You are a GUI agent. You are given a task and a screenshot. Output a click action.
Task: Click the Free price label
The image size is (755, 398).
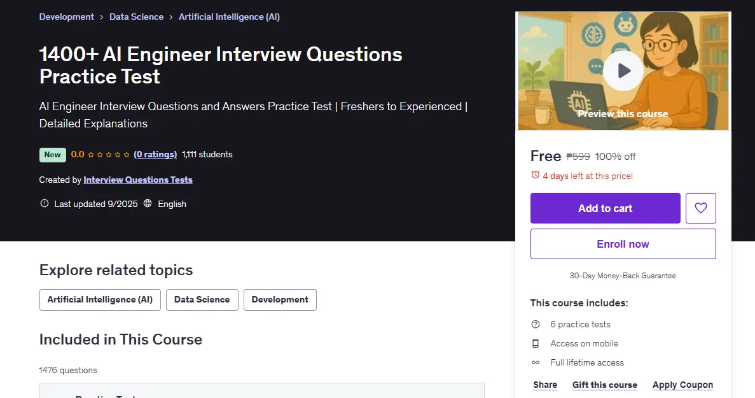[546, 156]
